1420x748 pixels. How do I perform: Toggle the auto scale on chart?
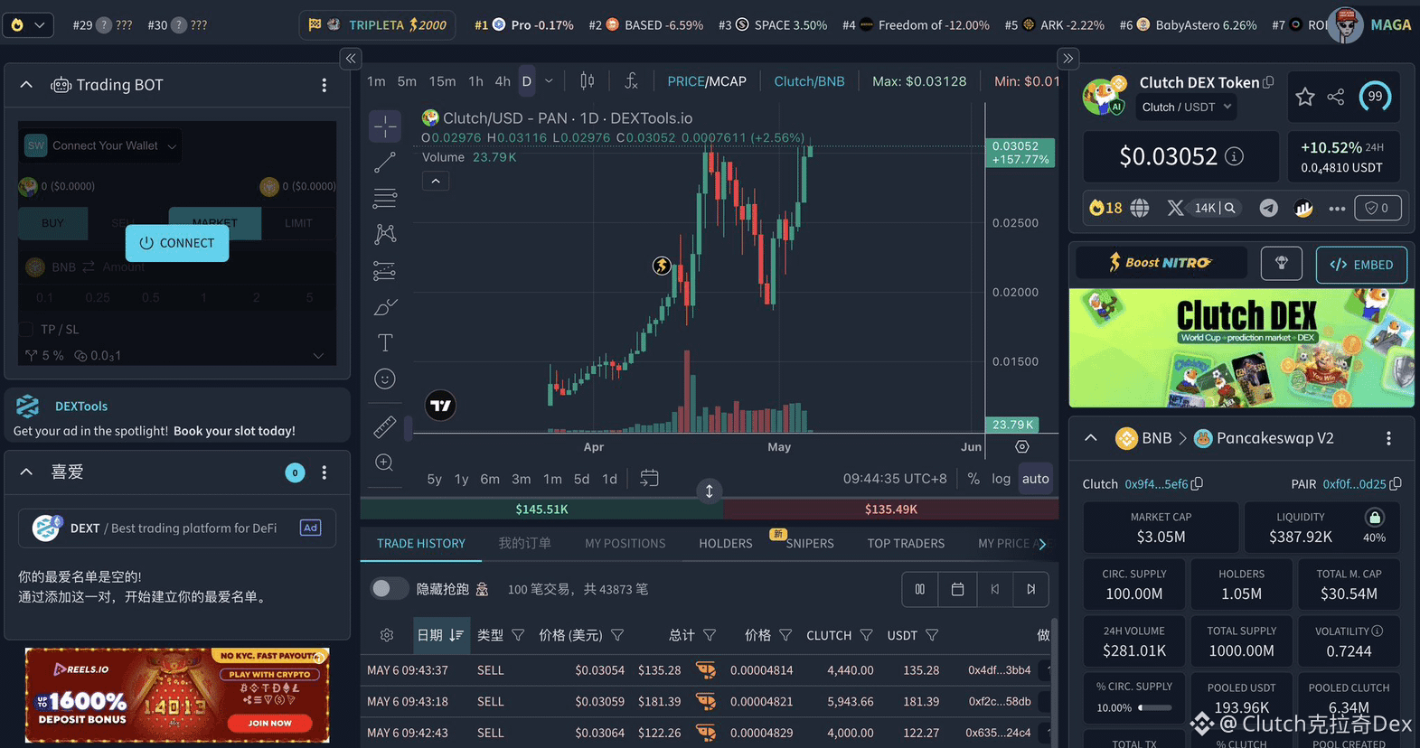click(x=1036, y=479)
